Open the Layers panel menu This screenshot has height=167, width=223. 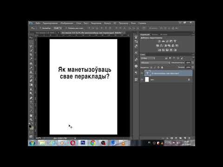[193, 54]
